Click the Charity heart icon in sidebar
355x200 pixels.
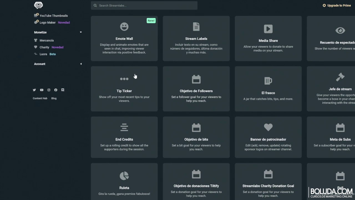(x=35, y=47)
